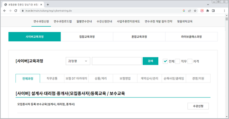Open the 수강신청안내 menu item

104,22
